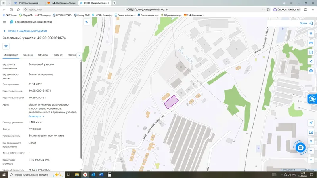Switch to the Объекты tab
Viewport: 317px width, 178px height.
coord(43,55)
